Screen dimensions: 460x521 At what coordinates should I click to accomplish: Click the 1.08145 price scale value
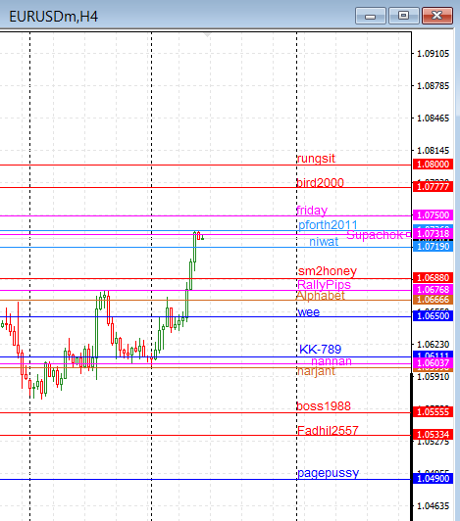(433, 151)
